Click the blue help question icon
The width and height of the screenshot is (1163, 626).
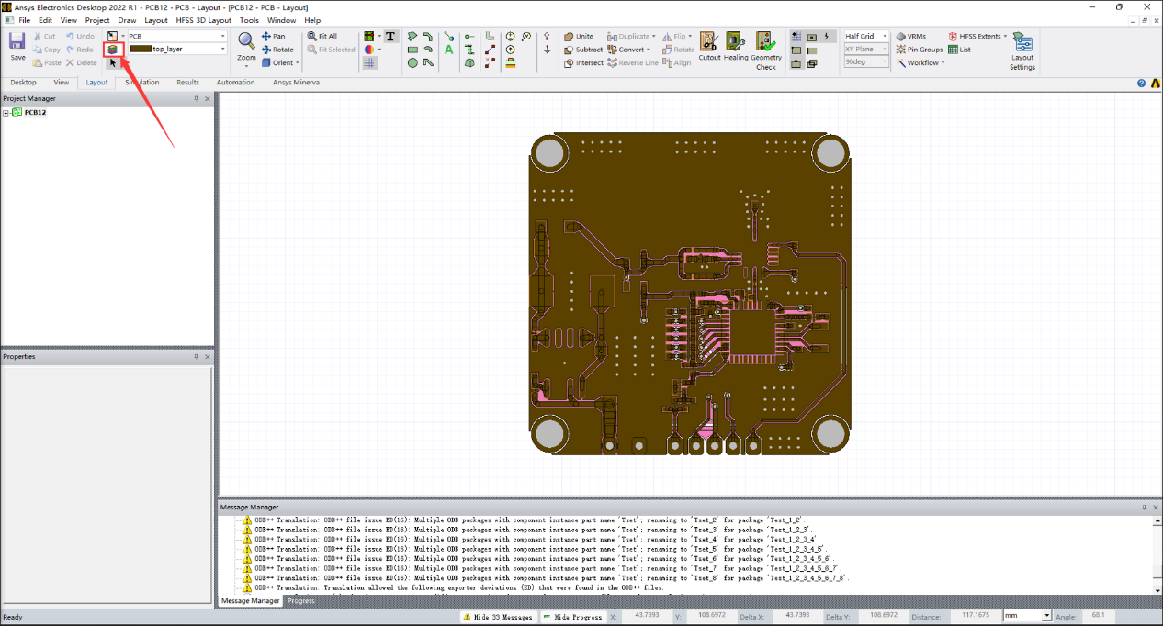pyautogui.click(x=1141, y=83)
